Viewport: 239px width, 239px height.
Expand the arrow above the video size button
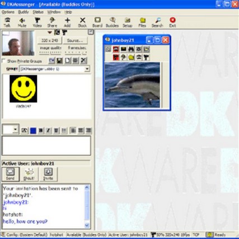click(x=50, y=32)
